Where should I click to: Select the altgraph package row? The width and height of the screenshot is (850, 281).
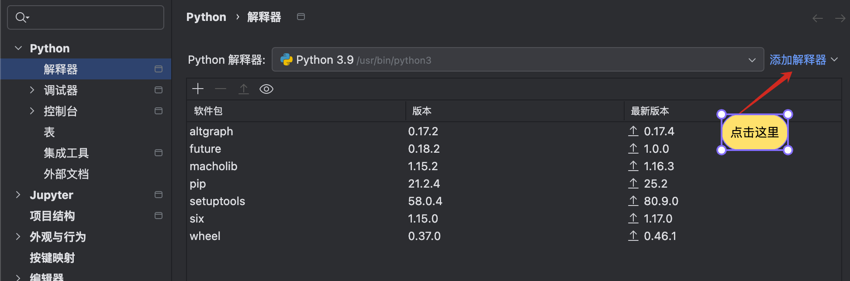514,131
